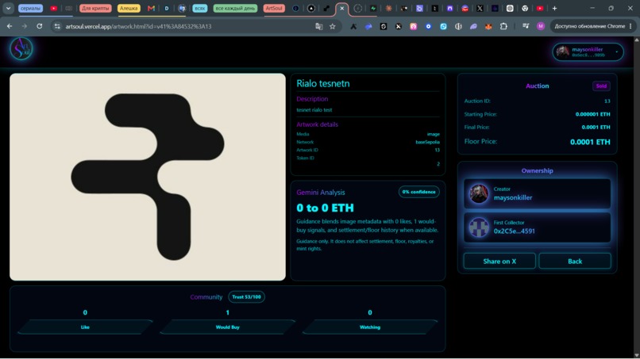Reload the page with the refresh icon
Screen dimensions: 640x359
[39, 26]
